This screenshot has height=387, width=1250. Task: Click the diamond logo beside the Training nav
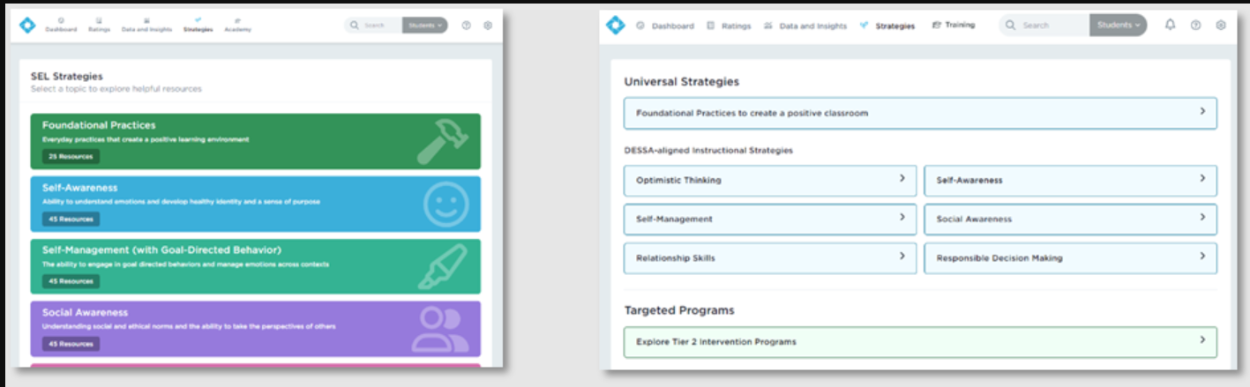[615, 26]
